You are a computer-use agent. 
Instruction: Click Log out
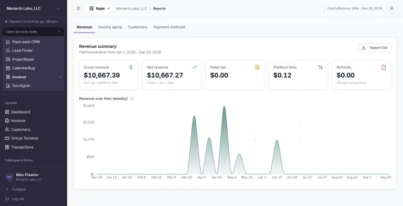click(x=15, y=199)
